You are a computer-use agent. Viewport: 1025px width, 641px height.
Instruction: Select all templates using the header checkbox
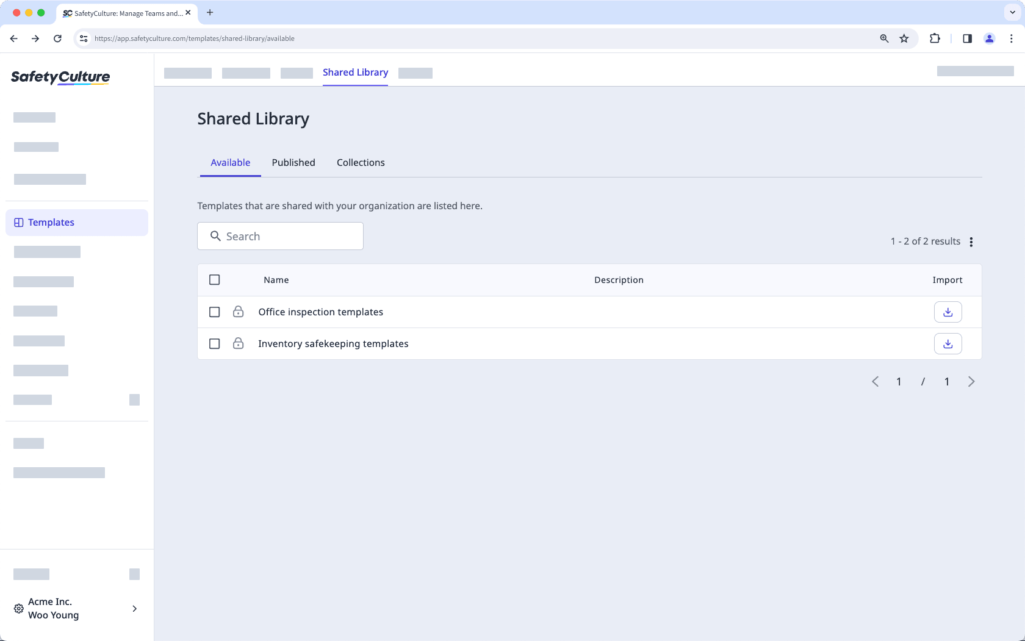pos(214,279)
